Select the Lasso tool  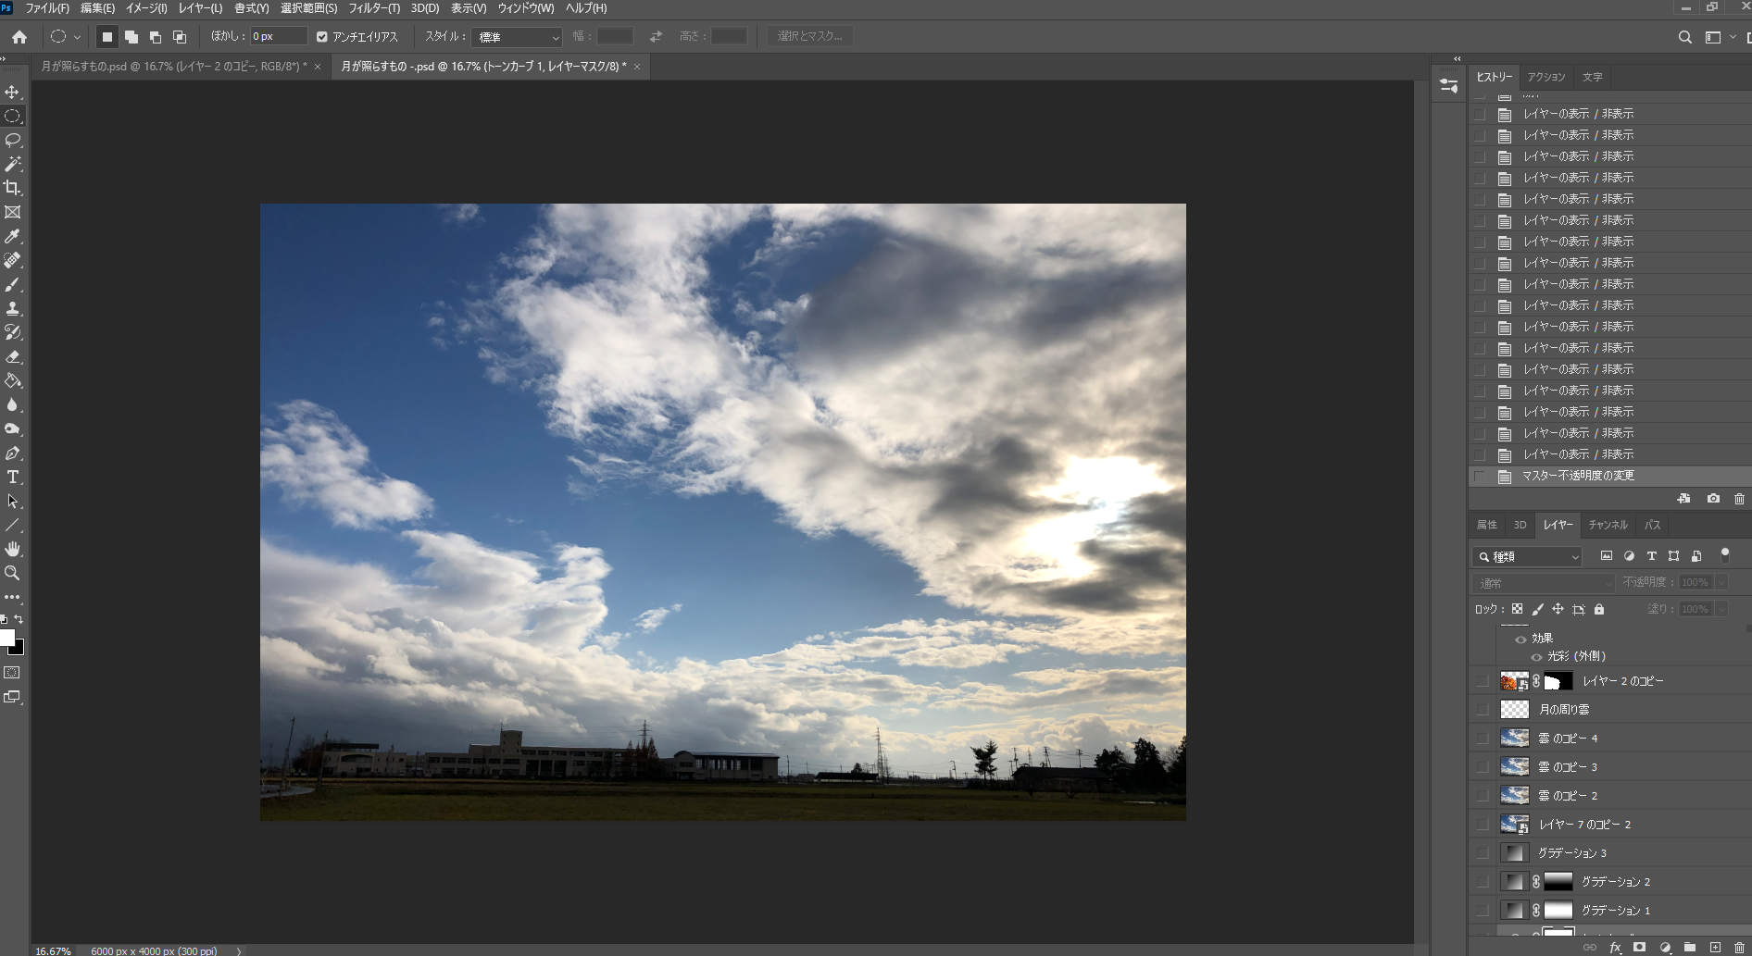click(x=13, y=141)
